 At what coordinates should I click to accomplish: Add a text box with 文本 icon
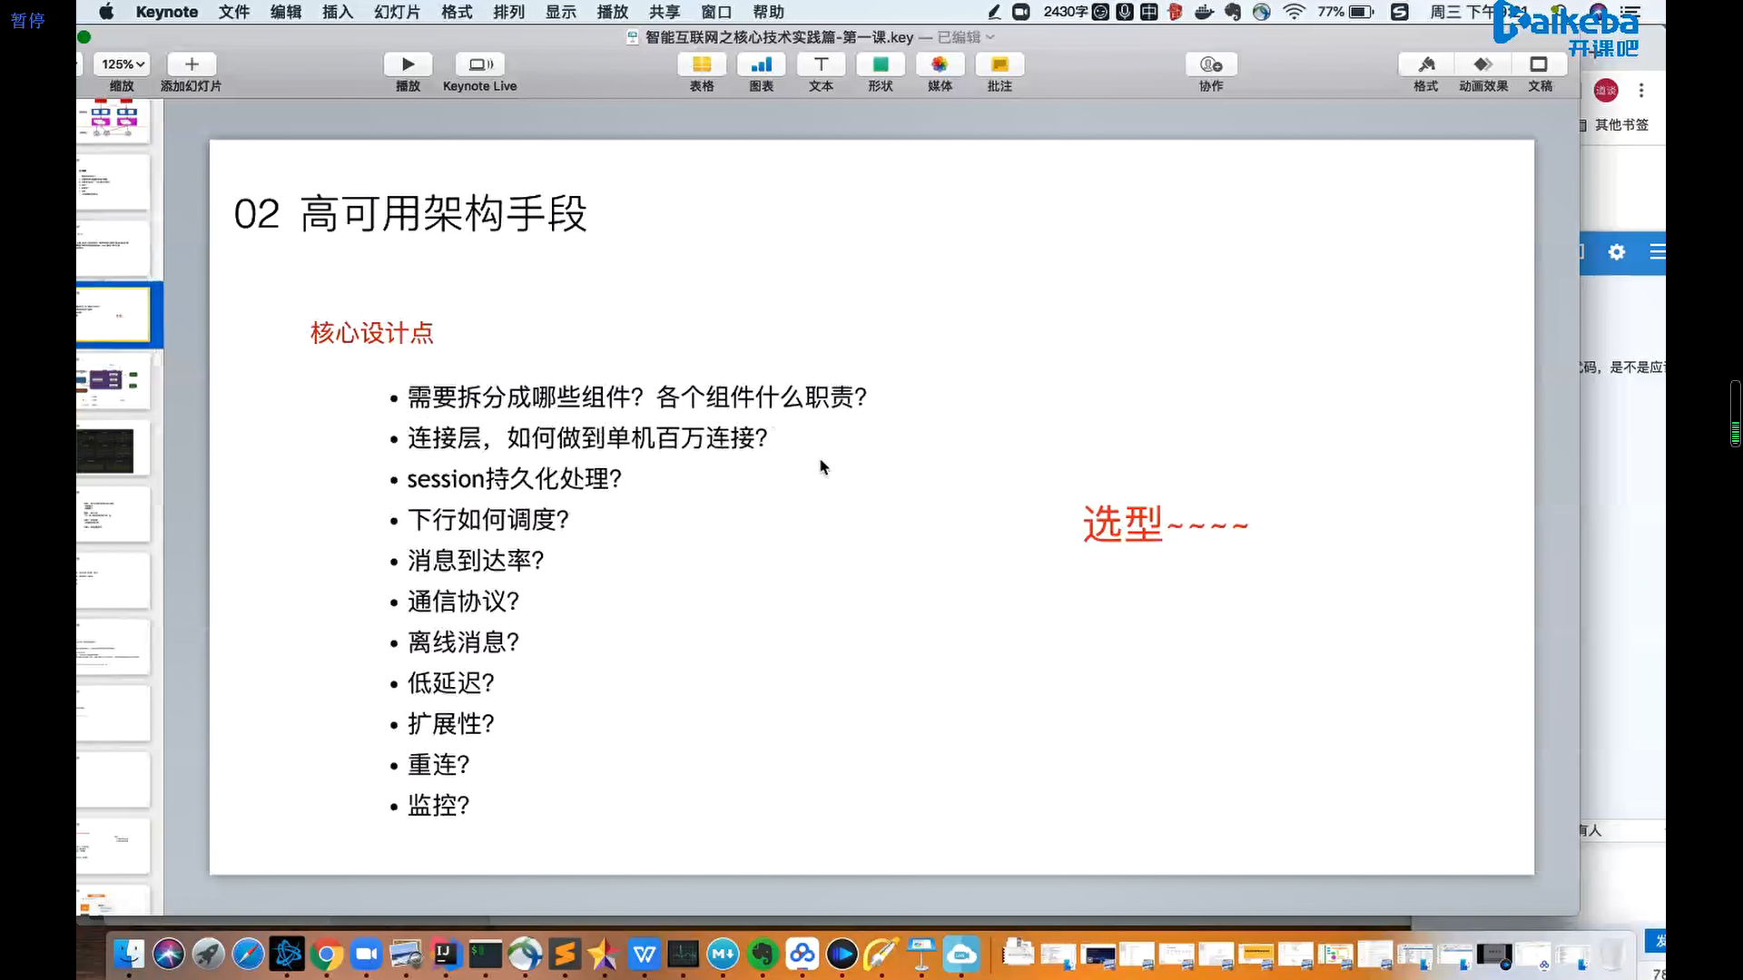tap(821, 64)
